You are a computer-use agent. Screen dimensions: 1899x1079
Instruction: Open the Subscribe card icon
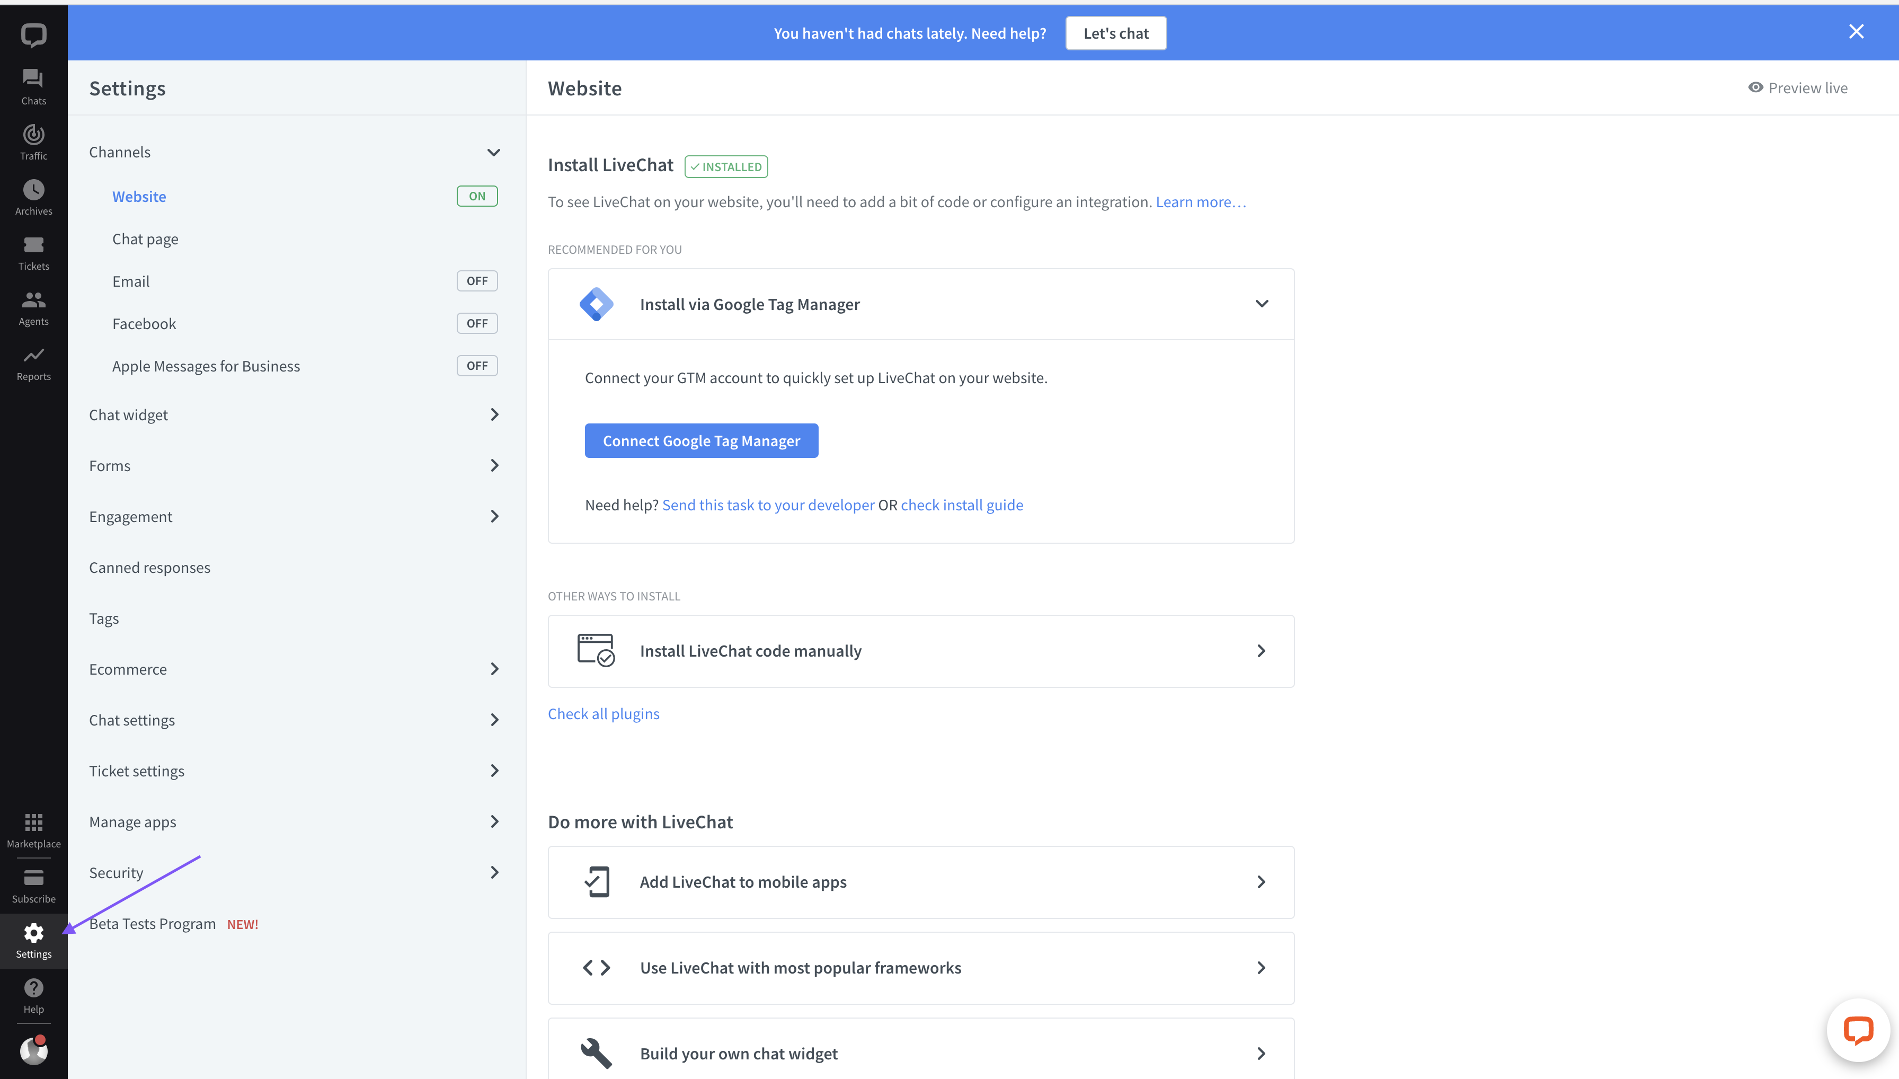tap(33, 878)
